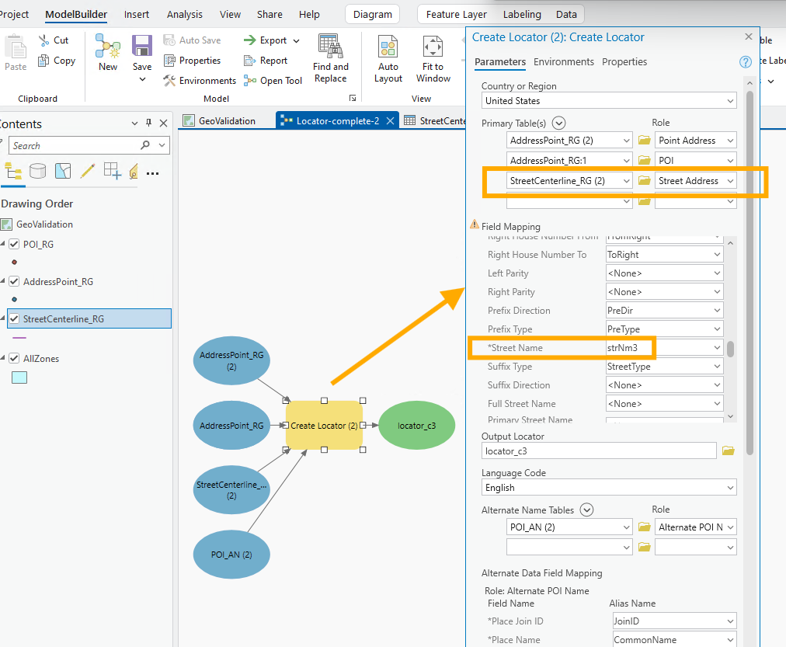Image resolution: width=786 pixels, height=647 pixels.
Task: Open Find and Replace tool
Action: click(x=331, y=47)
